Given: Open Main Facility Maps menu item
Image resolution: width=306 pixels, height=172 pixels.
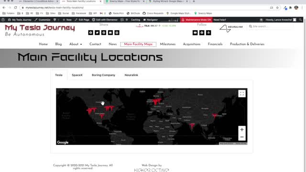Looking at the screenshot, I should click(x=138, y=44).
